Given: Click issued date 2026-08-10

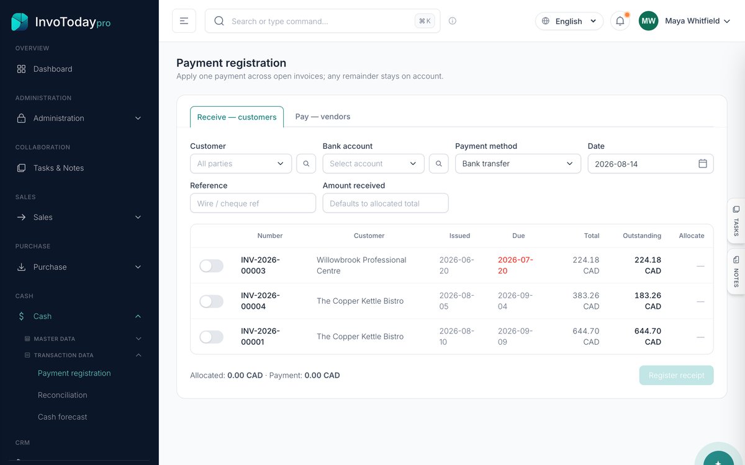Looking at the screenshot, I should coord(457,336).
